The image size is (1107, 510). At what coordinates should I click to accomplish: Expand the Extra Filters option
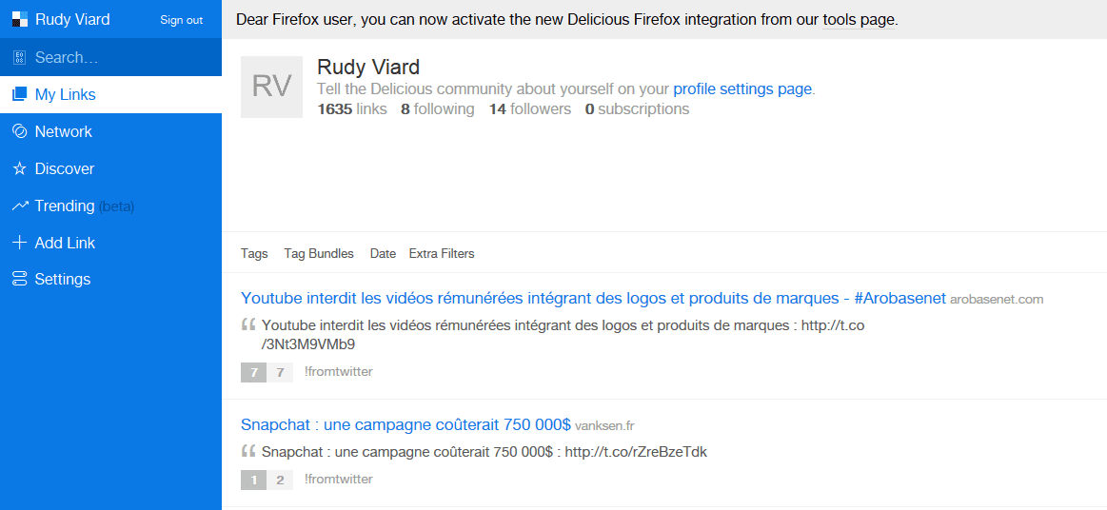point(442,254)
